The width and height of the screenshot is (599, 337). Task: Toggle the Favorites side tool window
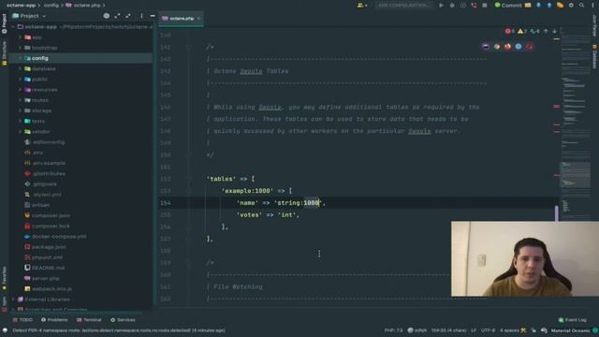click(x=4, y=278)
